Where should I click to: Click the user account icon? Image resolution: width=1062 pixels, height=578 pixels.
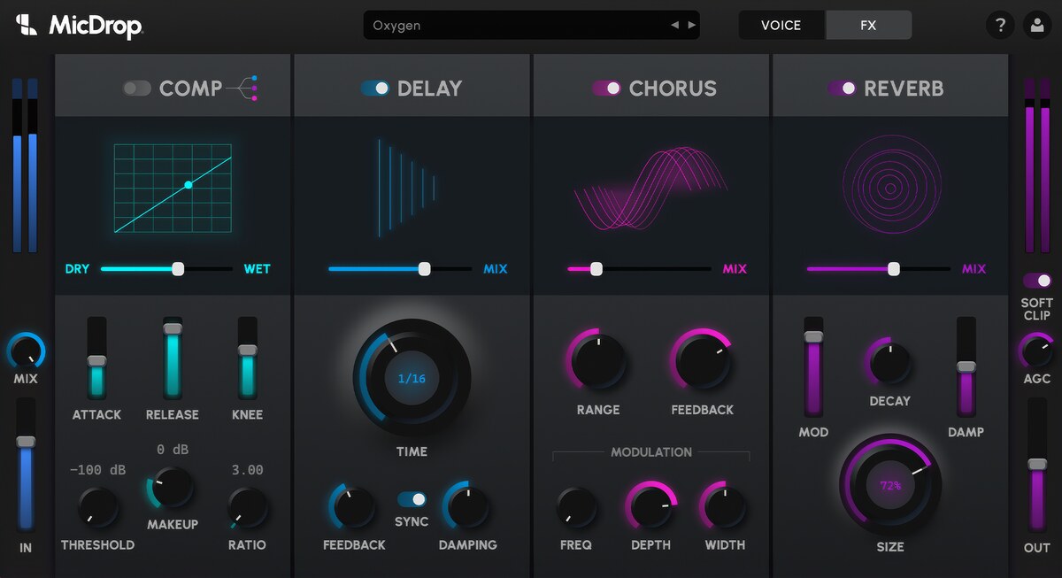click(x=1037, y=25)
